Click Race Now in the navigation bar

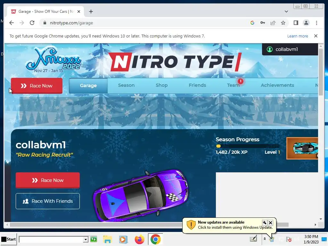37,86
